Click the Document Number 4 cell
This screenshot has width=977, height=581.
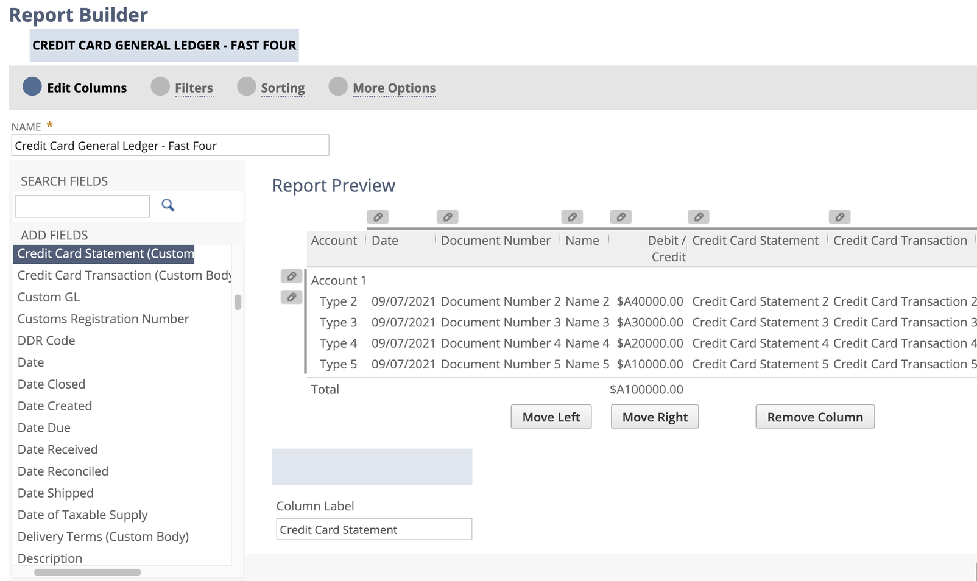[x=501, y=343]
